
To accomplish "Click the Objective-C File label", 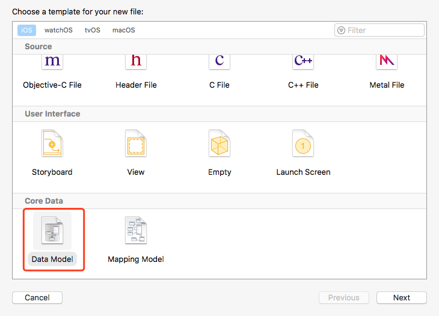I will (52, 85).
